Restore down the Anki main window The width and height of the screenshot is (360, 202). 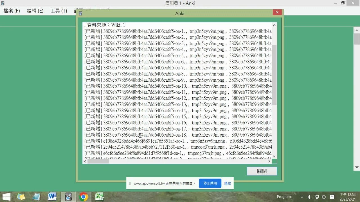pyautogui.click(x=343, y=3)
